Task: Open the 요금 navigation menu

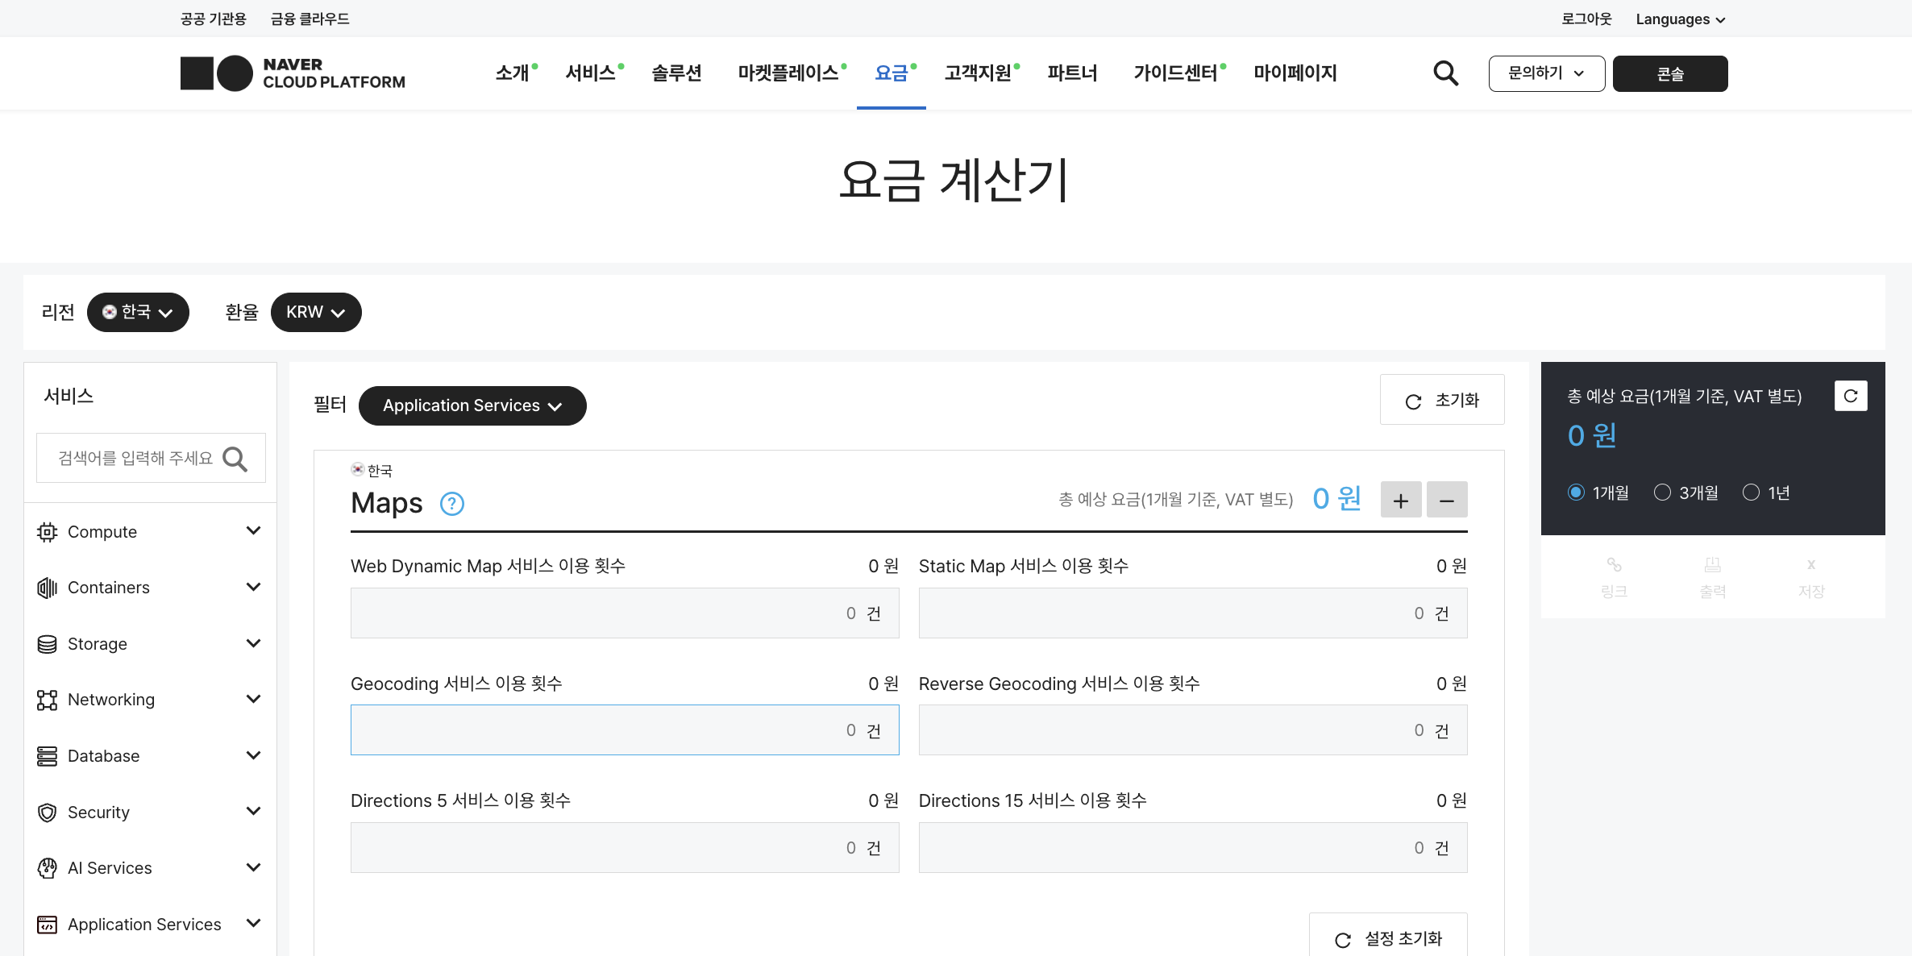Action: (x=891, y=73)
